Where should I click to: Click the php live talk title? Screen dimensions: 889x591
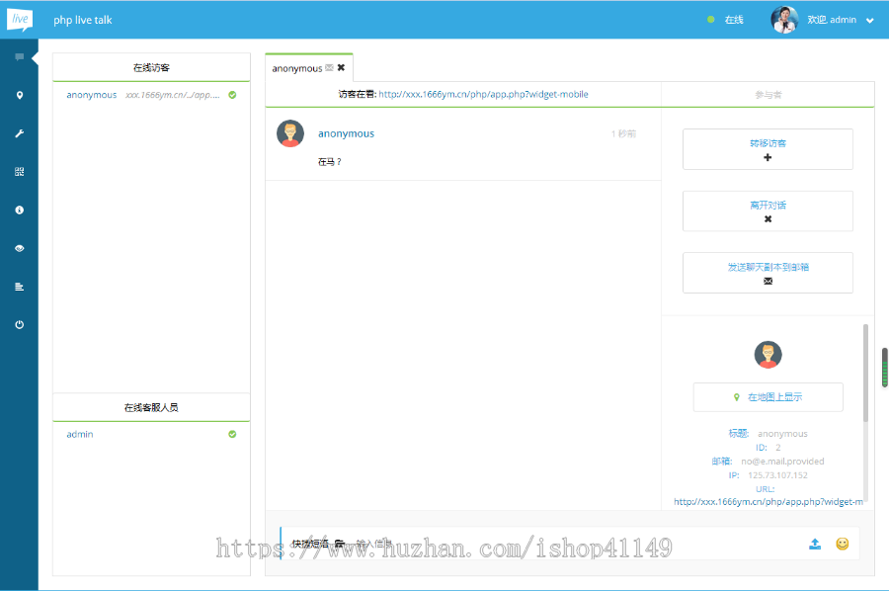click(x=83, y=20)
